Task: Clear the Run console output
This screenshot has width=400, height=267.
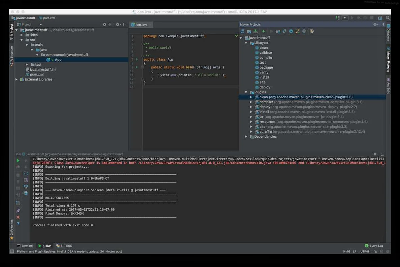Action: (x=26, y=192)
